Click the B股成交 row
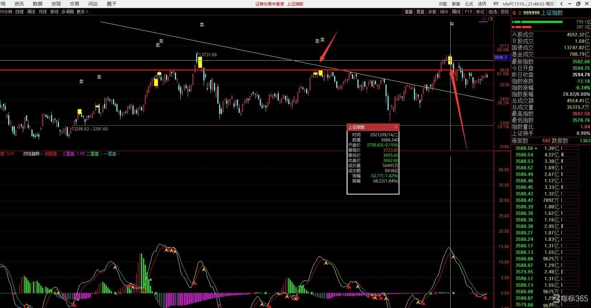Screen dimensions: 591x308 (551, 41)
